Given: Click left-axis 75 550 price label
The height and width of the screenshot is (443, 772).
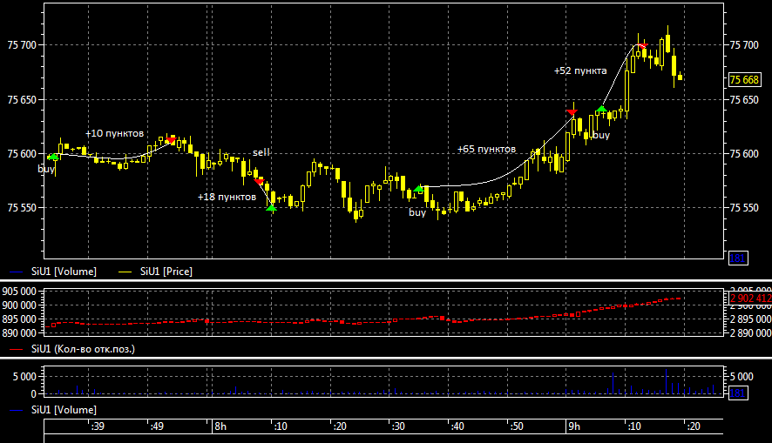Looking at the screenshot, I should point(22,208).
